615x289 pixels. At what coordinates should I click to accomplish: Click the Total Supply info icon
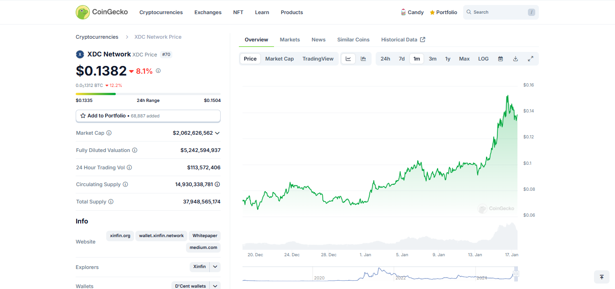(111, 202)
